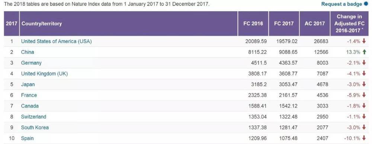The image size is (372, 144).
Task: Click the red down arrow in Spain's row
Action: tap(365, 138)
